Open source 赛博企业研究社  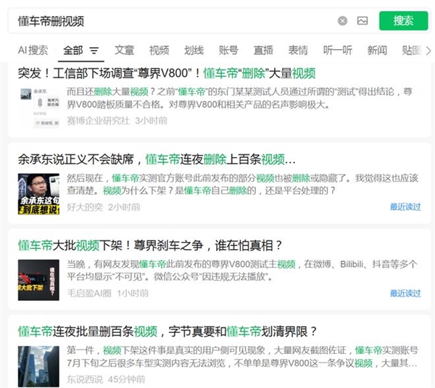98,121
